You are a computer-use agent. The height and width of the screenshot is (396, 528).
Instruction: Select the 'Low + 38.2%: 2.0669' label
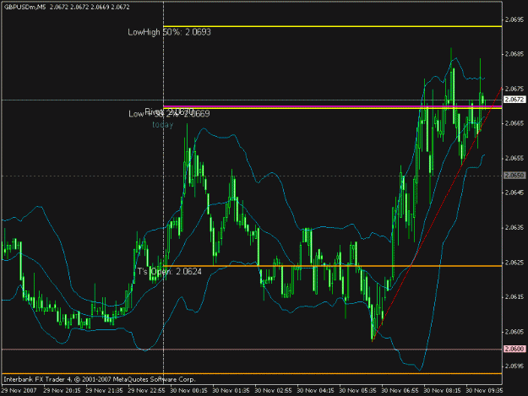(169, 114)
